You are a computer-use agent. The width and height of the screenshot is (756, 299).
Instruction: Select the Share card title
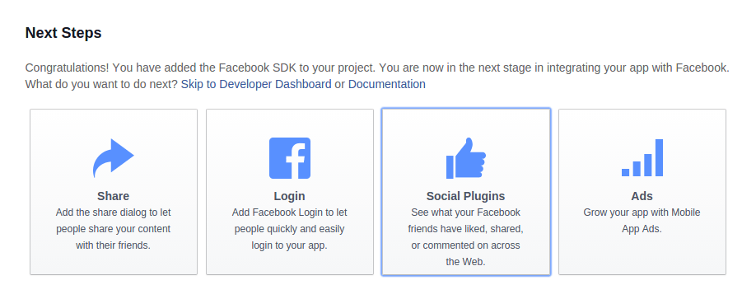pos(114,196)
